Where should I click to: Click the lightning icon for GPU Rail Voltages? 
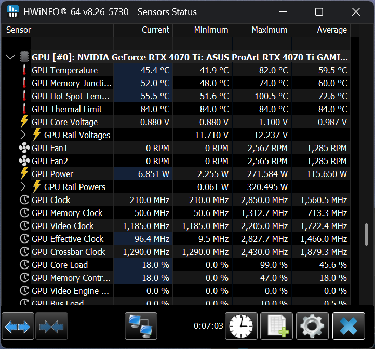pyautogui.click(x=36, y=135)
